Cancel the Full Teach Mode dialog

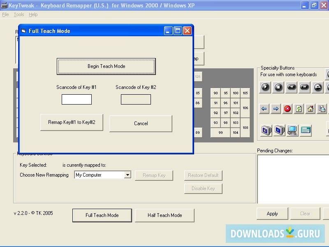[141, 123]
